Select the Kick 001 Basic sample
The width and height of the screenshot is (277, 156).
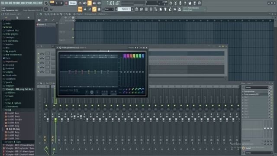click(x=13, y=113)
